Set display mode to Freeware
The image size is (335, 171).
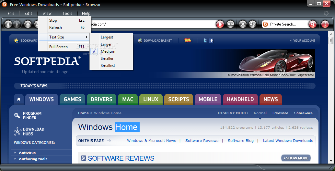point(280,113)
